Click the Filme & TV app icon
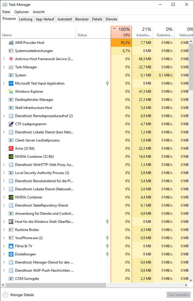The height and width of the screenshot is (301, 193). pyautogui.click(x=11, y=246)
